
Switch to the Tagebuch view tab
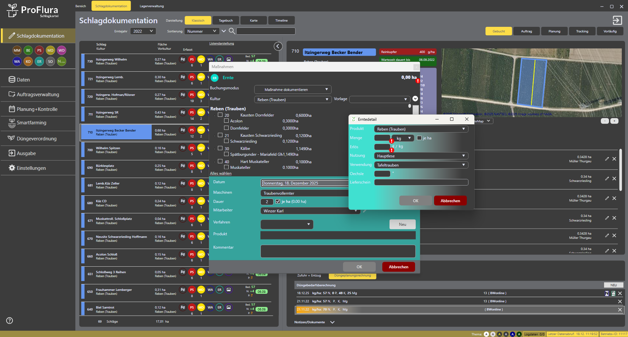pos(226,21)
